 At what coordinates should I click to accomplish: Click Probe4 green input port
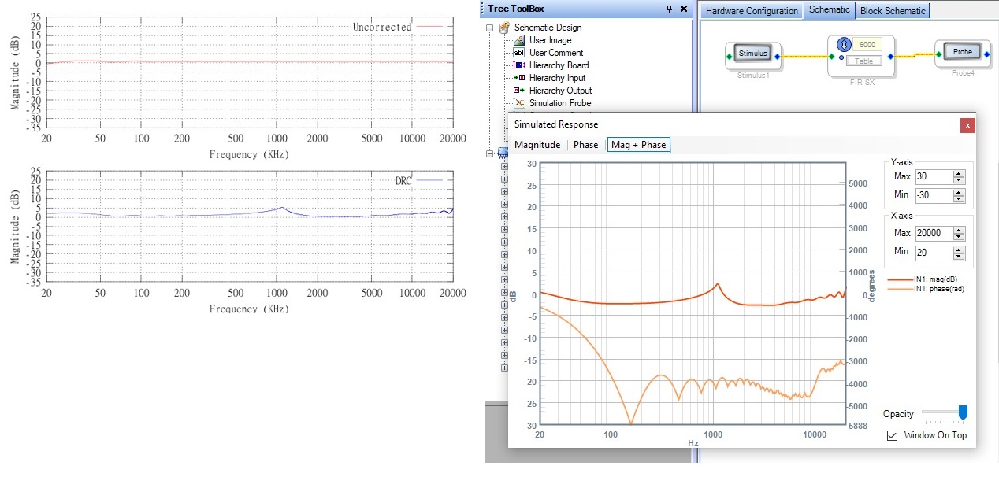point(938,54)
